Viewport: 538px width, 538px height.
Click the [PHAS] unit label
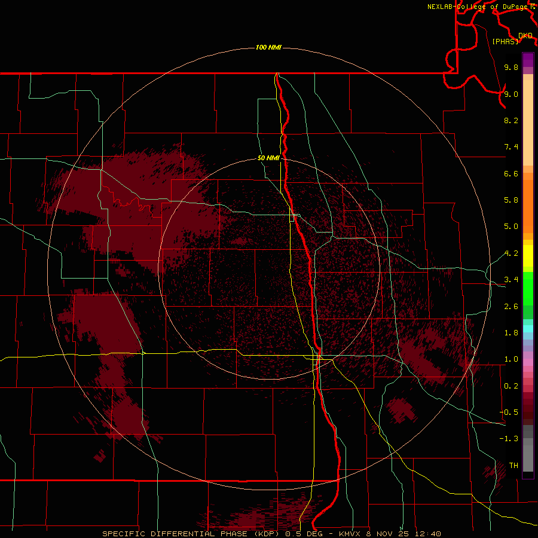pos(505,42)
